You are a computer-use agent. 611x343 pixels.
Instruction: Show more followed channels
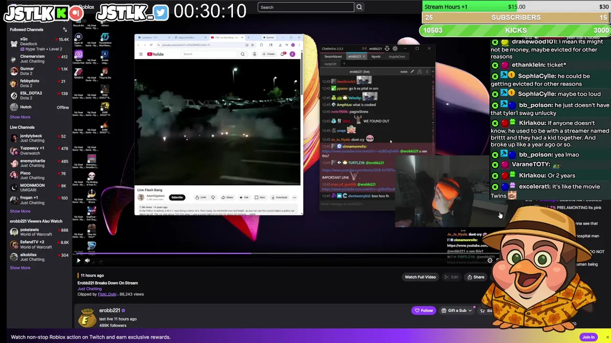(20, 117)
